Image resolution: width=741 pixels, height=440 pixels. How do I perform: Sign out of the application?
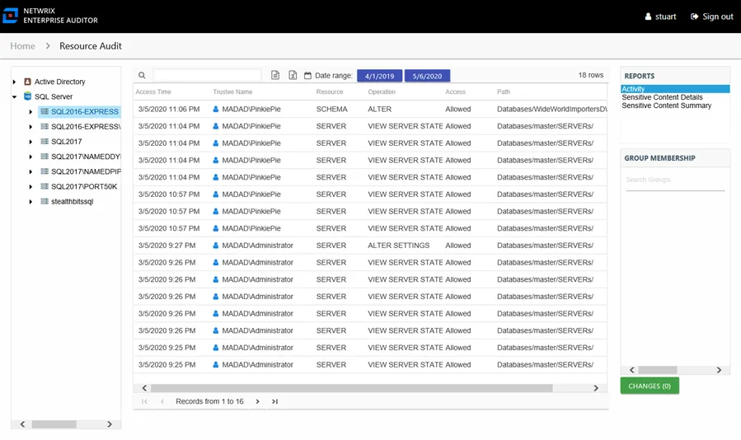point(711,16)
